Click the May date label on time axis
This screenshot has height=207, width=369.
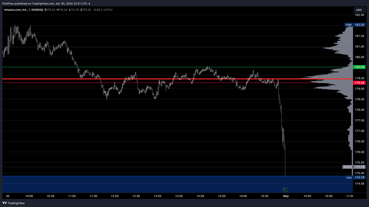point(286,196)
